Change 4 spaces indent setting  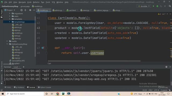[x=164, y=90]
